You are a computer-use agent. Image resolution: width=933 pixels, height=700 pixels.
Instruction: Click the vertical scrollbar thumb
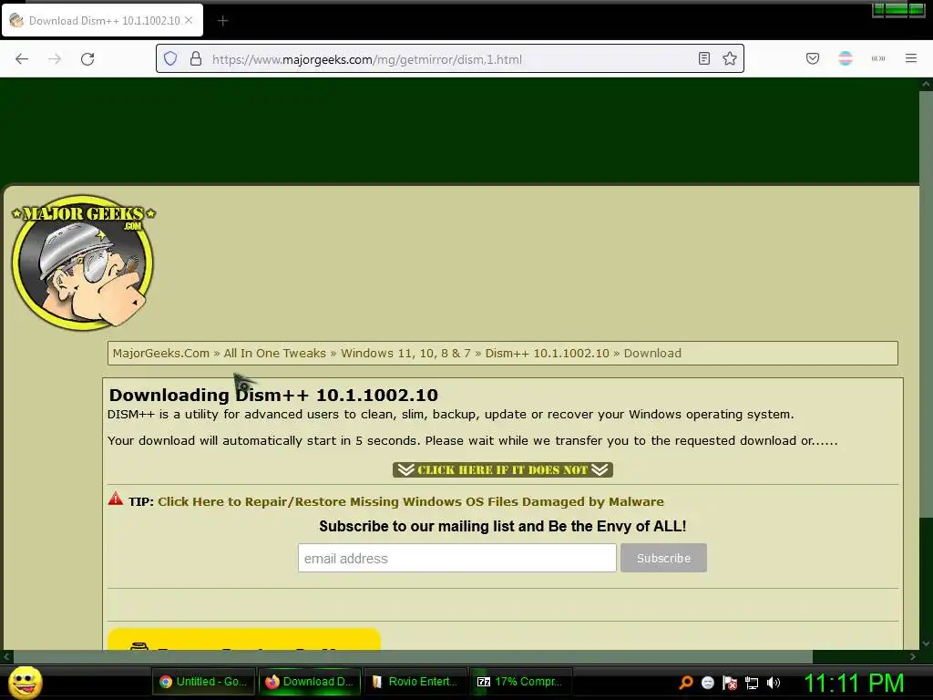[x=926, y=304]
